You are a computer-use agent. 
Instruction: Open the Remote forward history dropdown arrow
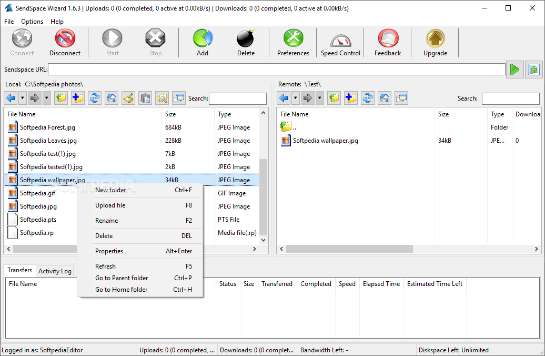[319, 98]
